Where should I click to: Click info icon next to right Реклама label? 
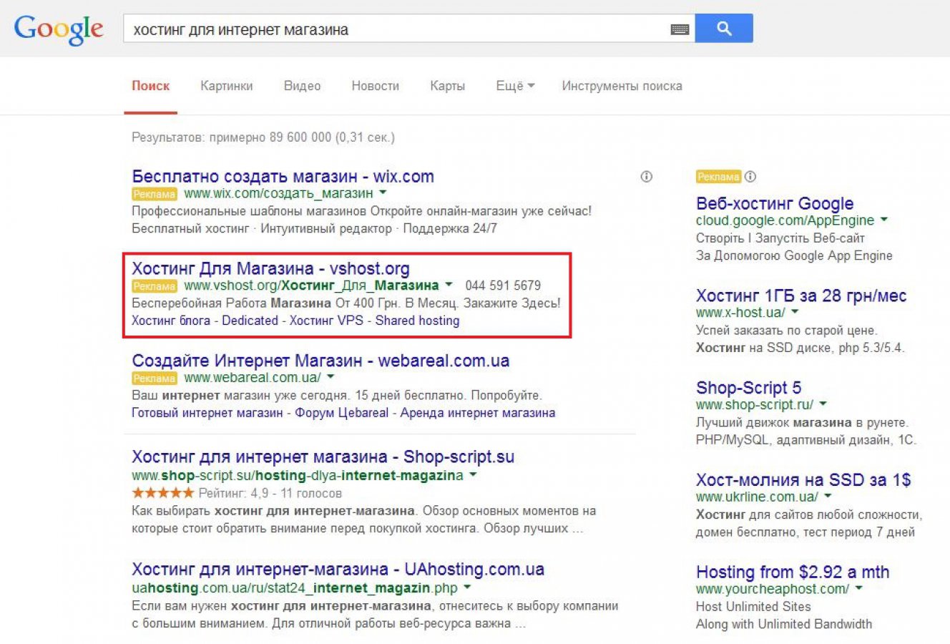(750, 177)
